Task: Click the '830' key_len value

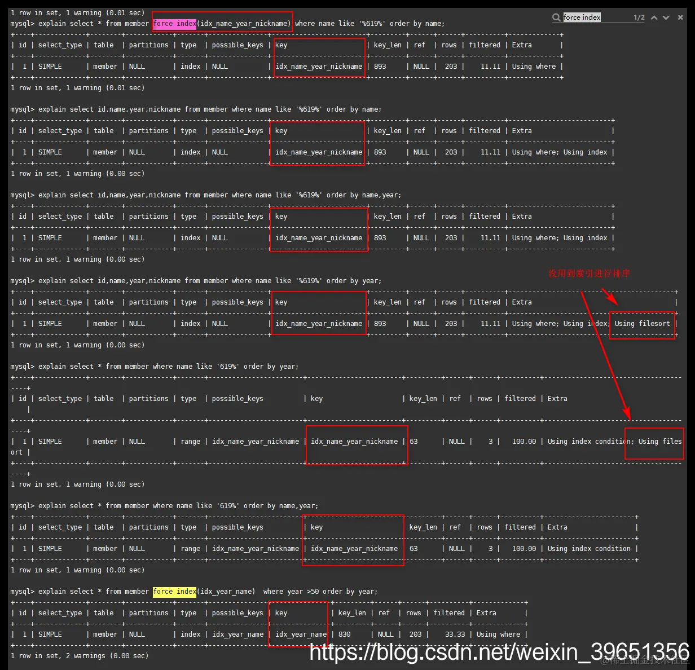Action: pyautogui.click(x=345, y=634)
